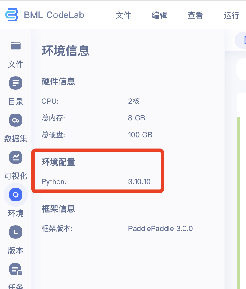Screen dimensions: 246x289
Task: Select the 任务 (Tasks) sidebar icon
Action: [x=15, y=269]
